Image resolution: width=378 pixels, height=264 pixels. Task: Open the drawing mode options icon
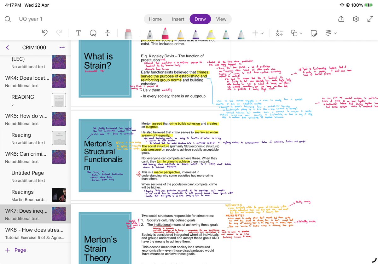click(328, 33)
